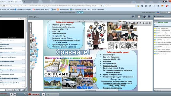The height and width of the screenshot is (96, 171).
Task: Reload the page with refresh icon
Action: click(x=101, y=6)
